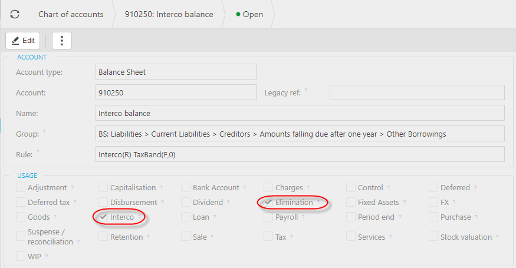Click help icon next to Adjustment
Viewport: 516px width, 268px height.
(73, 188)
